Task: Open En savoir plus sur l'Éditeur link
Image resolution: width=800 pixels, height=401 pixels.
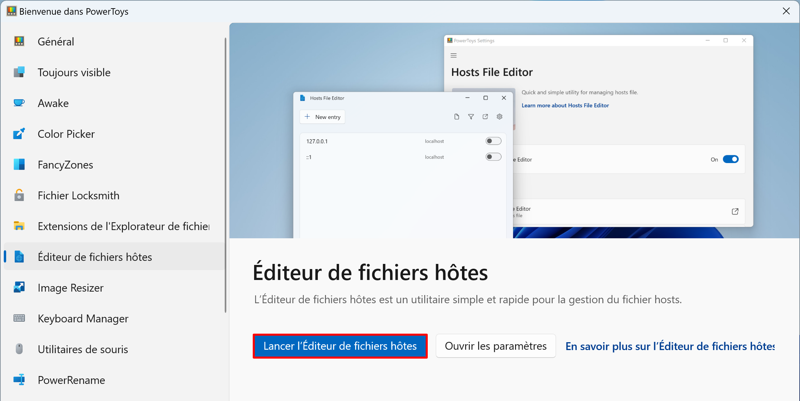Action: [670, 346]
